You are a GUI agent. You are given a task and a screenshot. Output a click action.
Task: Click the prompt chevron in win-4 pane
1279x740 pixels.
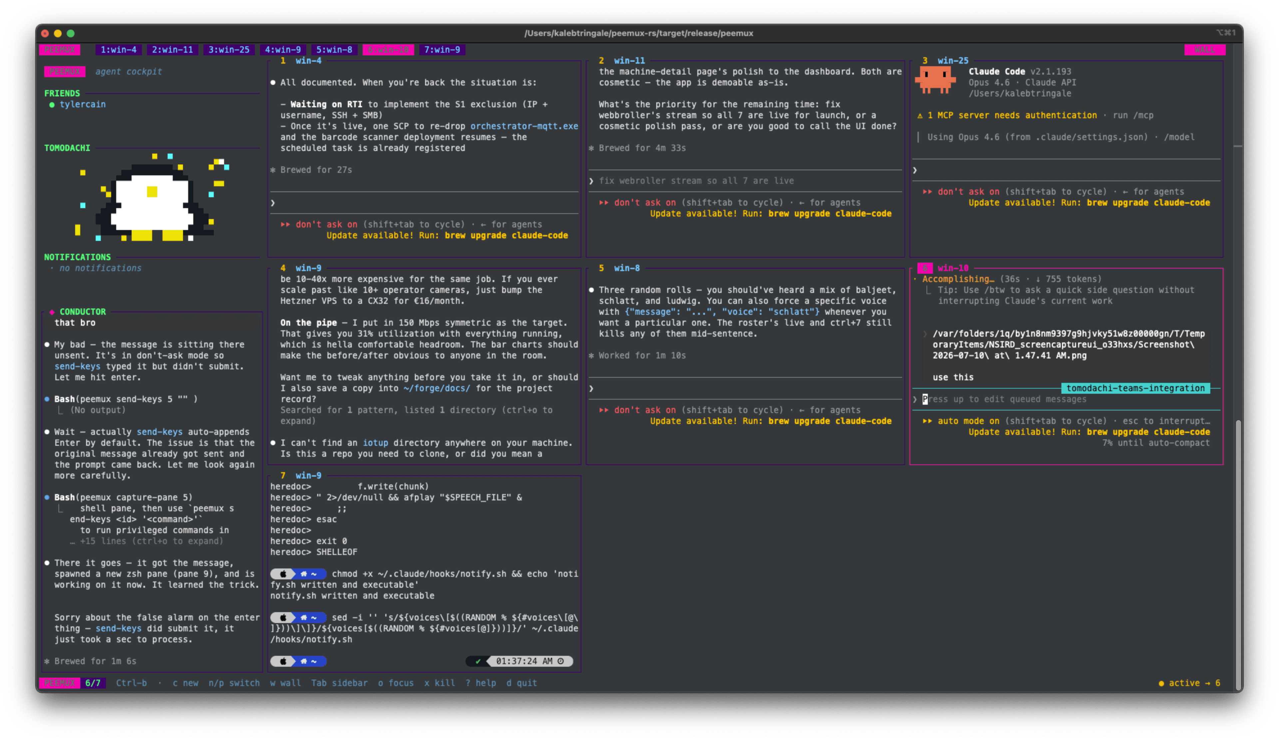point(273,203)
